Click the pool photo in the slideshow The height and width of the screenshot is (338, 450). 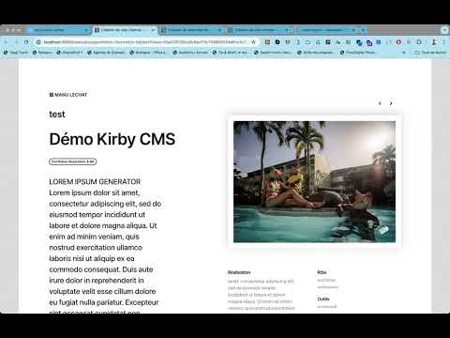click(314, 181)
